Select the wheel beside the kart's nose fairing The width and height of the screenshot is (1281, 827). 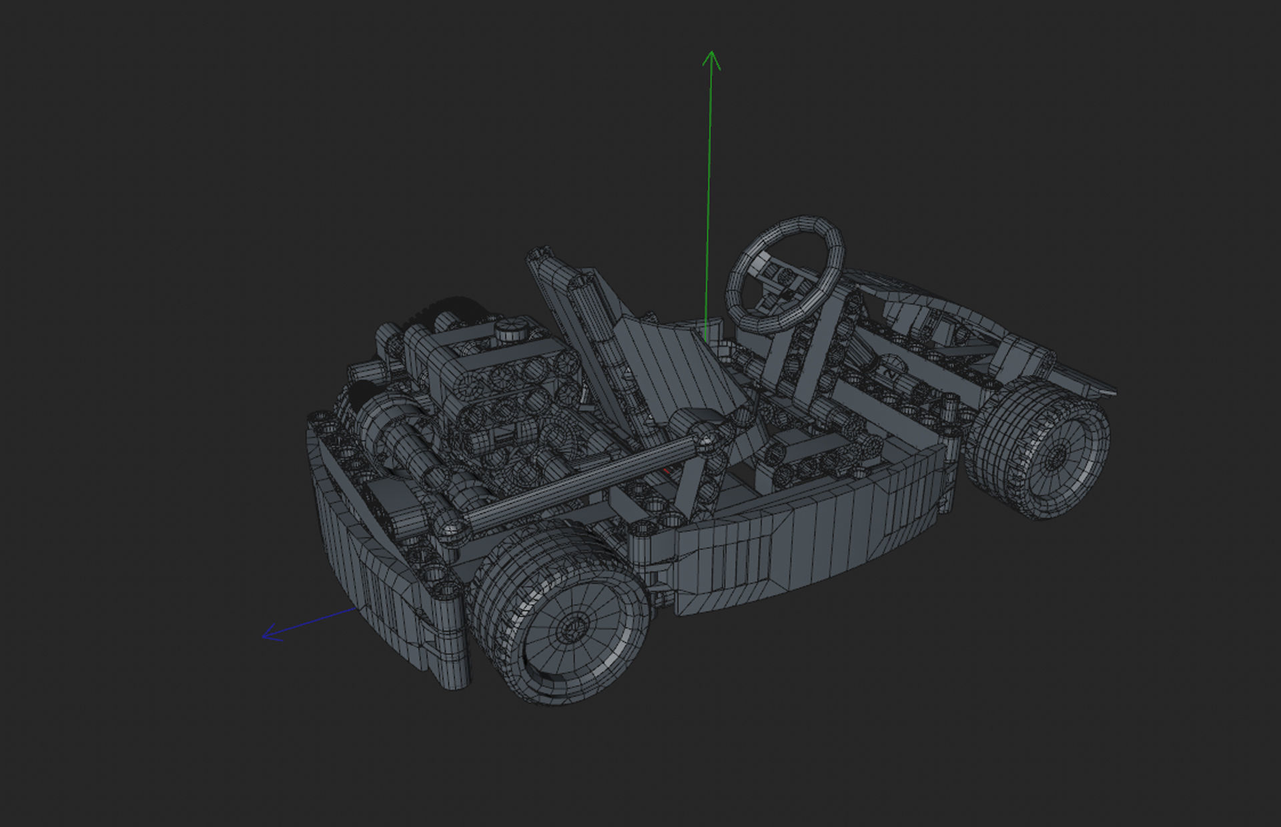1039,449
